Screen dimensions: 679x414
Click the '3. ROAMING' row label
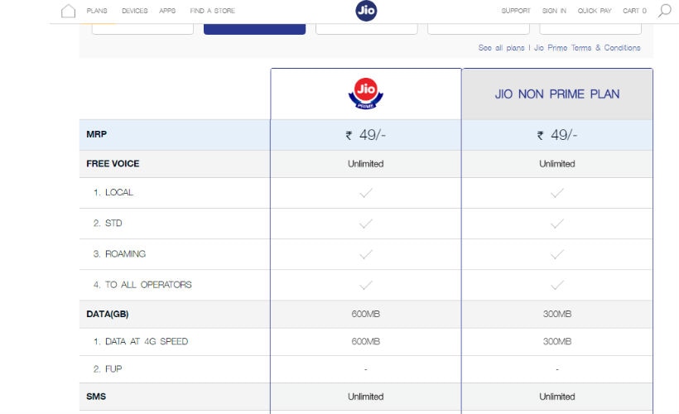point(119,253)
